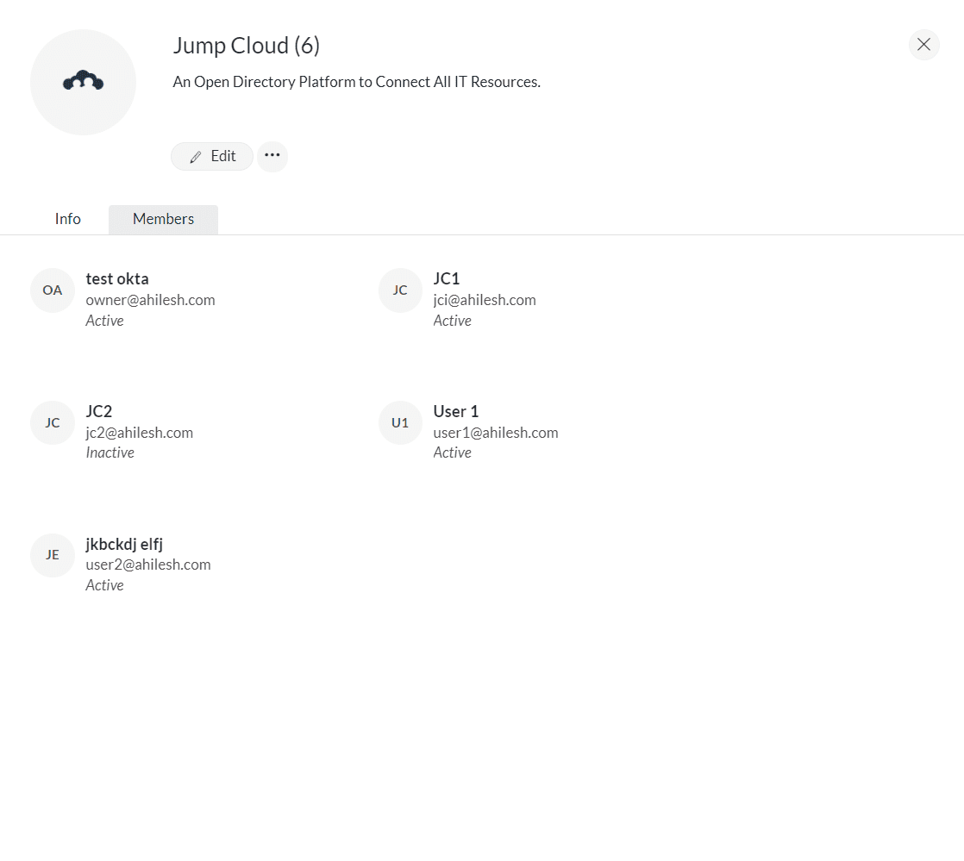Open the three-dots more options menu
Viewport: 964px width, 861px height.
[272, 156]
